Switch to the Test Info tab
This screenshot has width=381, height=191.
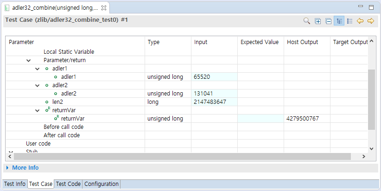pyautogui.click(x=14, y=184)
